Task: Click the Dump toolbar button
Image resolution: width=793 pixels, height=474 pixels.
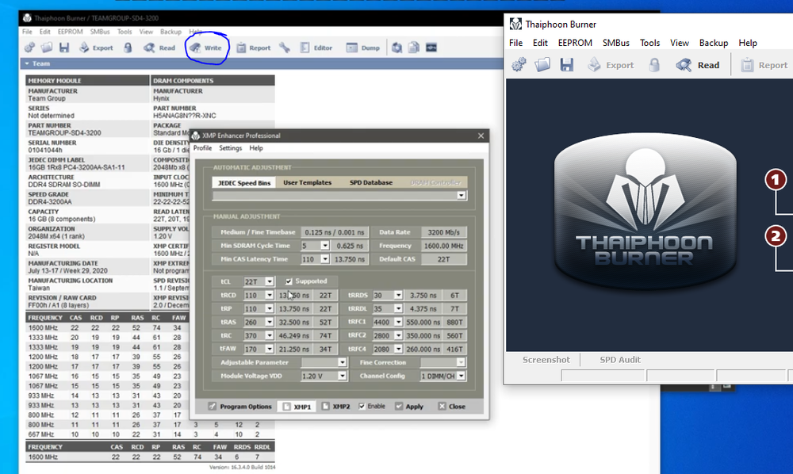Action: coord(363,48)
